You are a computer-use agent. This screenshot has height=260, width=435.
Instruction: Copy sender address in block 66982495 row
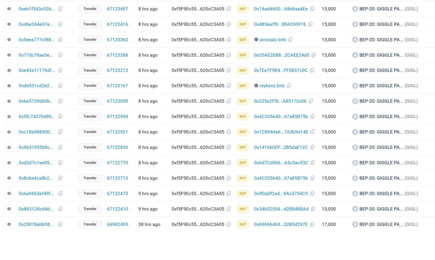coord(229,224)
